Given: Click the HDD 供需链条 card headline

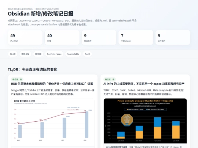Looking at the screenshot, I should pyautogui.click(x=52, y=84).
